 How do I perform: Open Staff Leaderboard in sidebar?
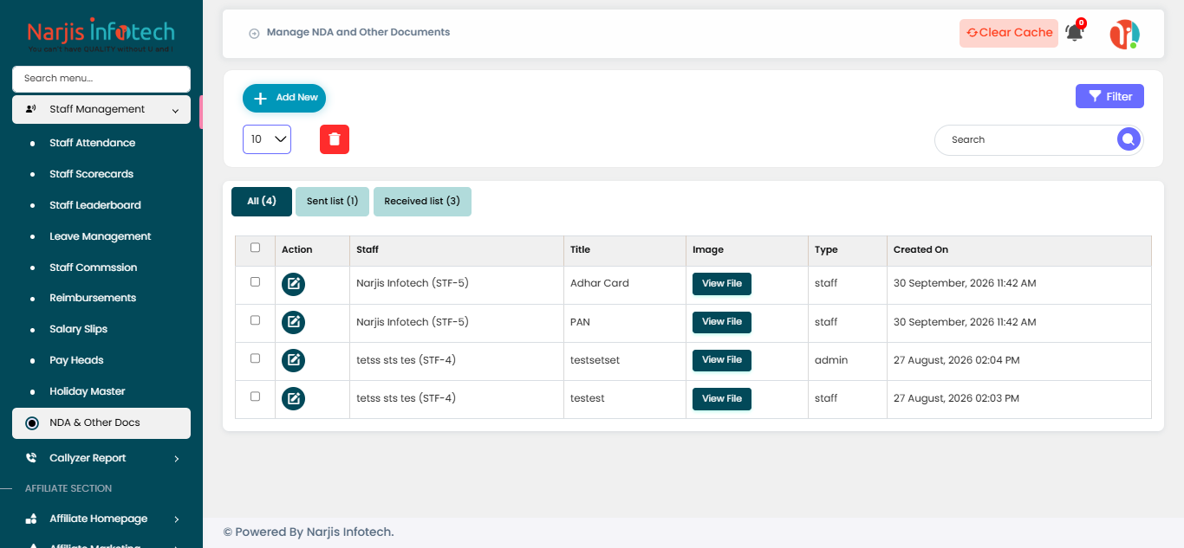[95, 205]
